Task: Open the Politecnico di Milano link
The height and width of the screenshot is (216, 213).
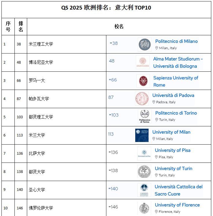Action: (176, 41)
